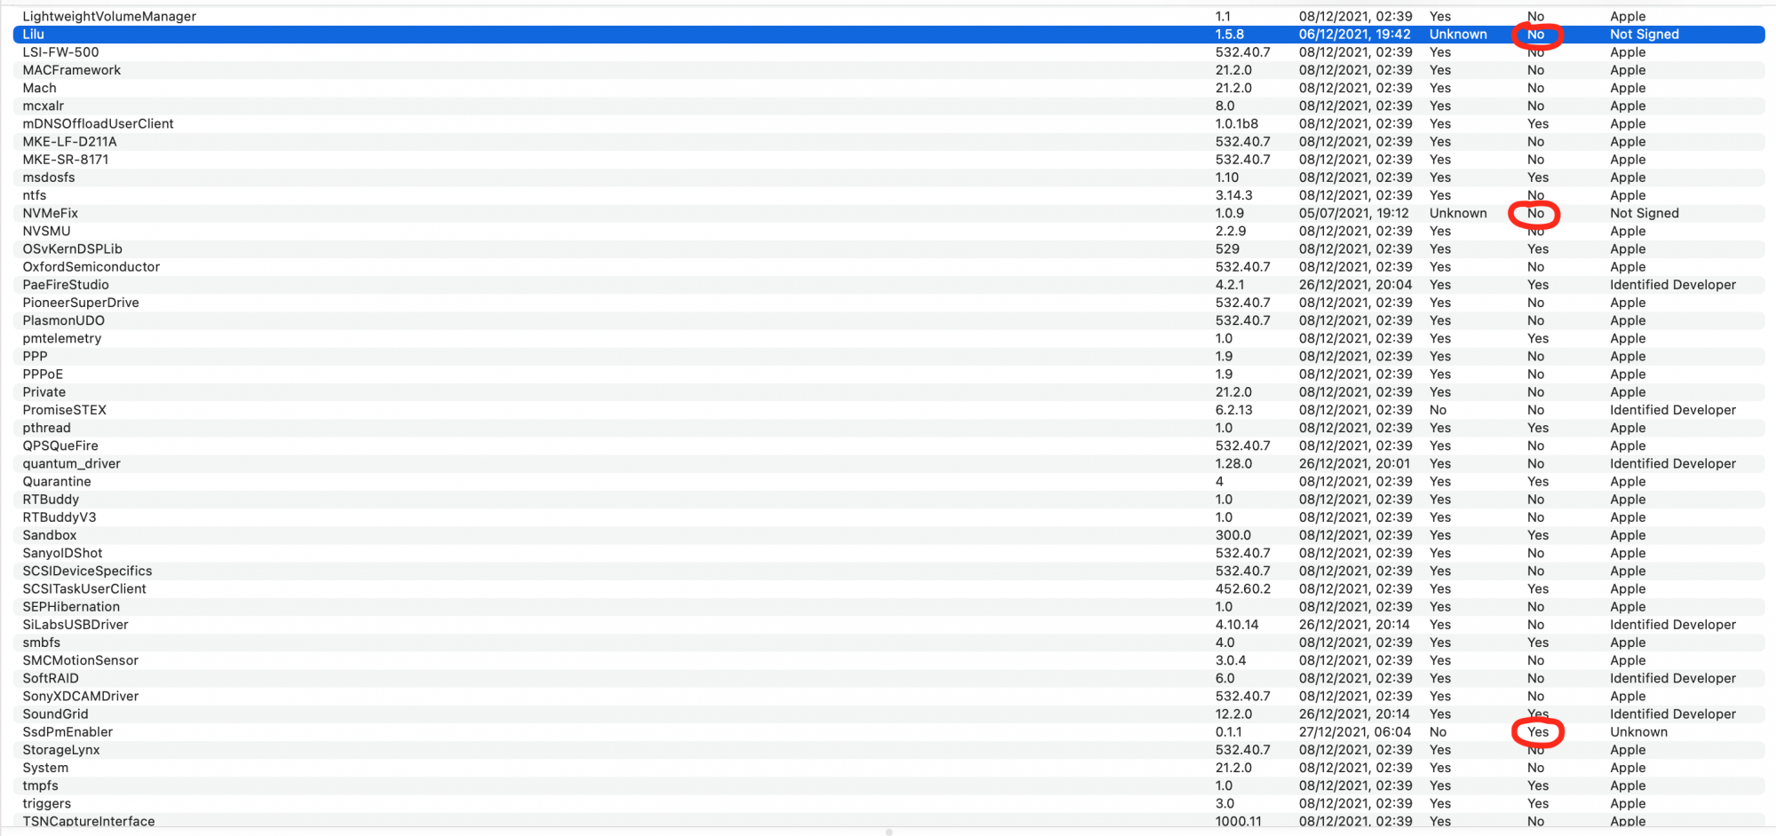The image size is (1776, 836).
Task: Select the PioneerSuperDrive row
Action: pos(889,303)
